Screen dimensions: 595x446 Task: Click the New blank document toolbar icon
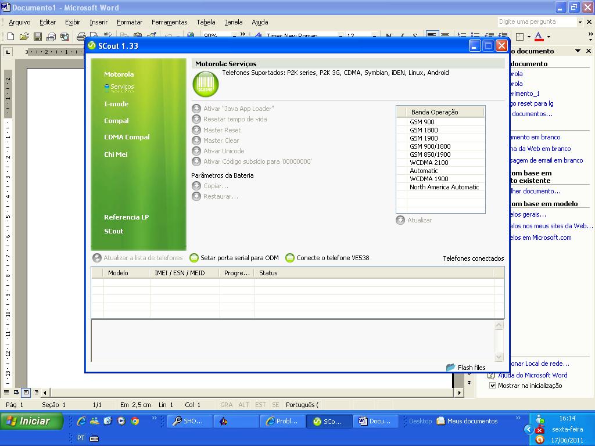11,37
